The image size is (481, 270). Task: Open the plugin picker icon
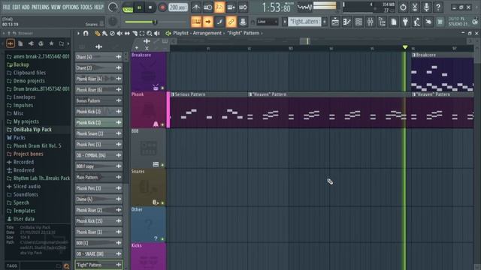tap(405, 22)
